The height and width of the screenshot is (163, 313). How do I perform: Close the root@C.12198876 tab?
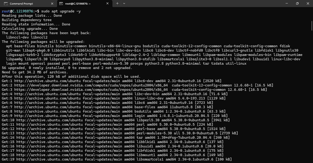pos(107,3)
